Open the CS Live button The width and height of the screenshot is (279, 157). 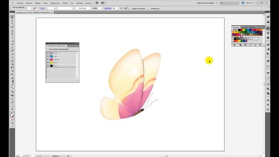tap(248, 3)
